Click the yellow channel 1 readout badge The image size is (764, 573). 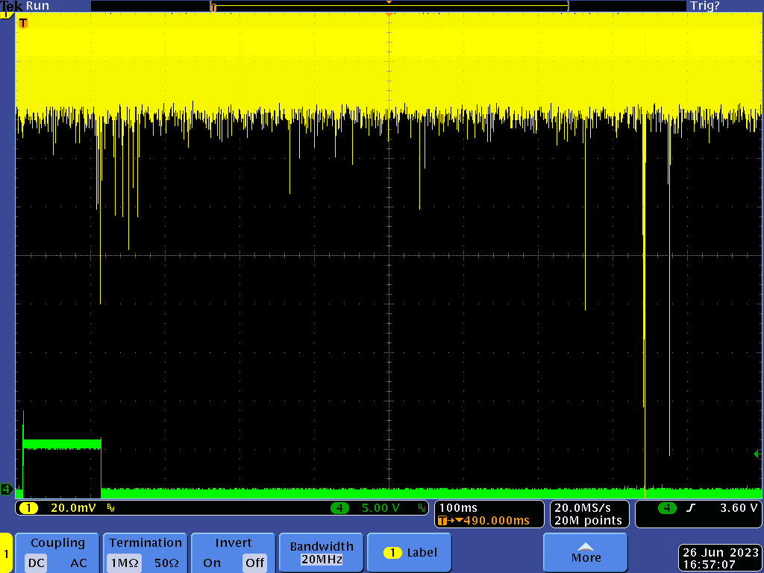[28, 508]
